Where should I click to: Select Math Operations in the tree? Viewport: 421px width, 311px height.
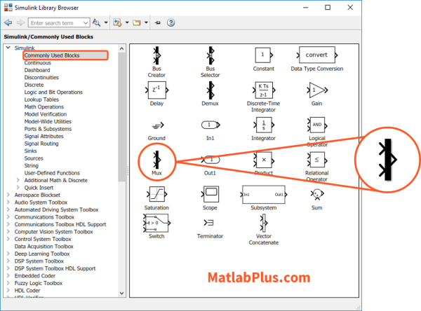(44, 106)
